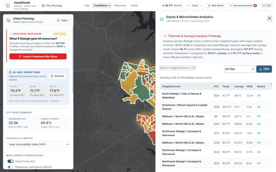Enable the Pedestrian Catchments layer toggle
The height and width of the screenshot is (172, 276).
[x=10, y=167]
